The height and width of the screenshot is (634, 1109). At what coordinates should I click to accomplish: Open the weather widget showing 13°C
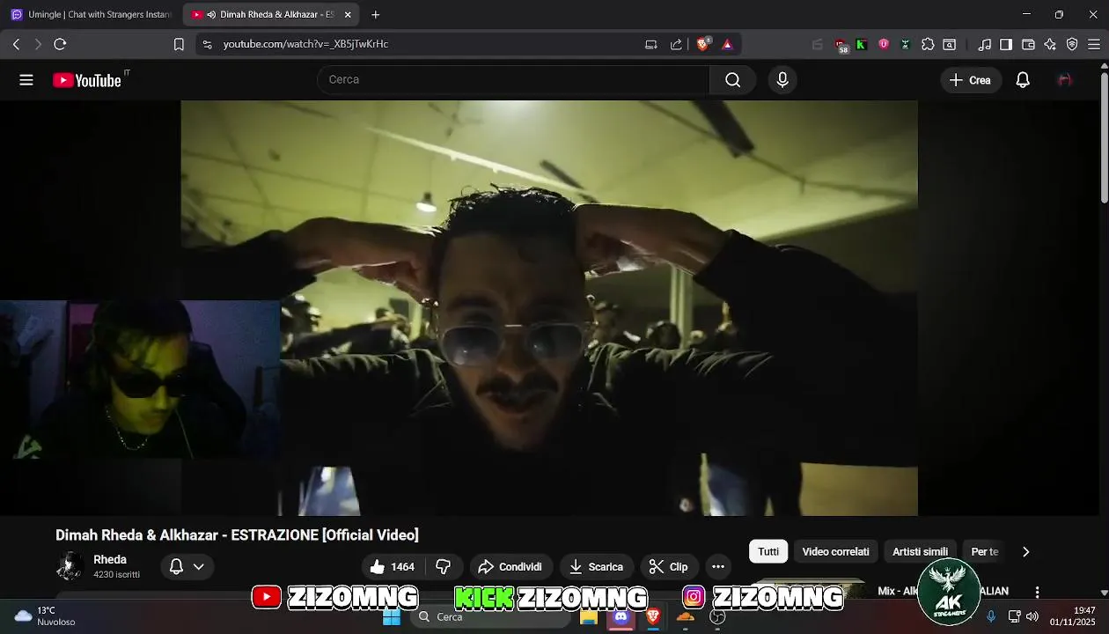point(46,616)
